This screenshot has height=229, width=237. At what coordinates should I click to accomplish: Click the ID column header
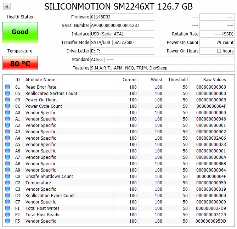pyautogui.click(x=17, y=79)
